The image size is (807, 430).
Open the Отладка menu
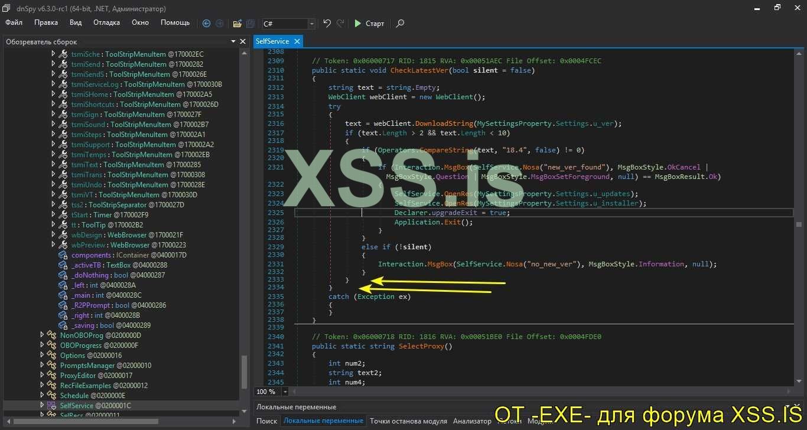pos(106,22)
